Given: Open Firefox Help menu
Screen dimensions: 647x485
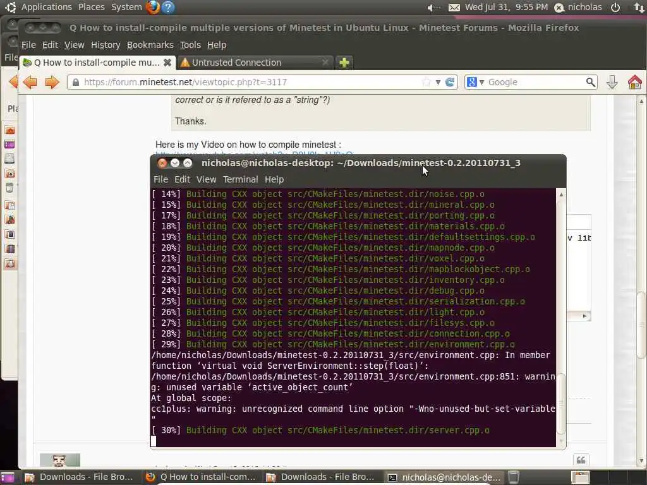Looking at the screenshot, I should pos(217,45).
